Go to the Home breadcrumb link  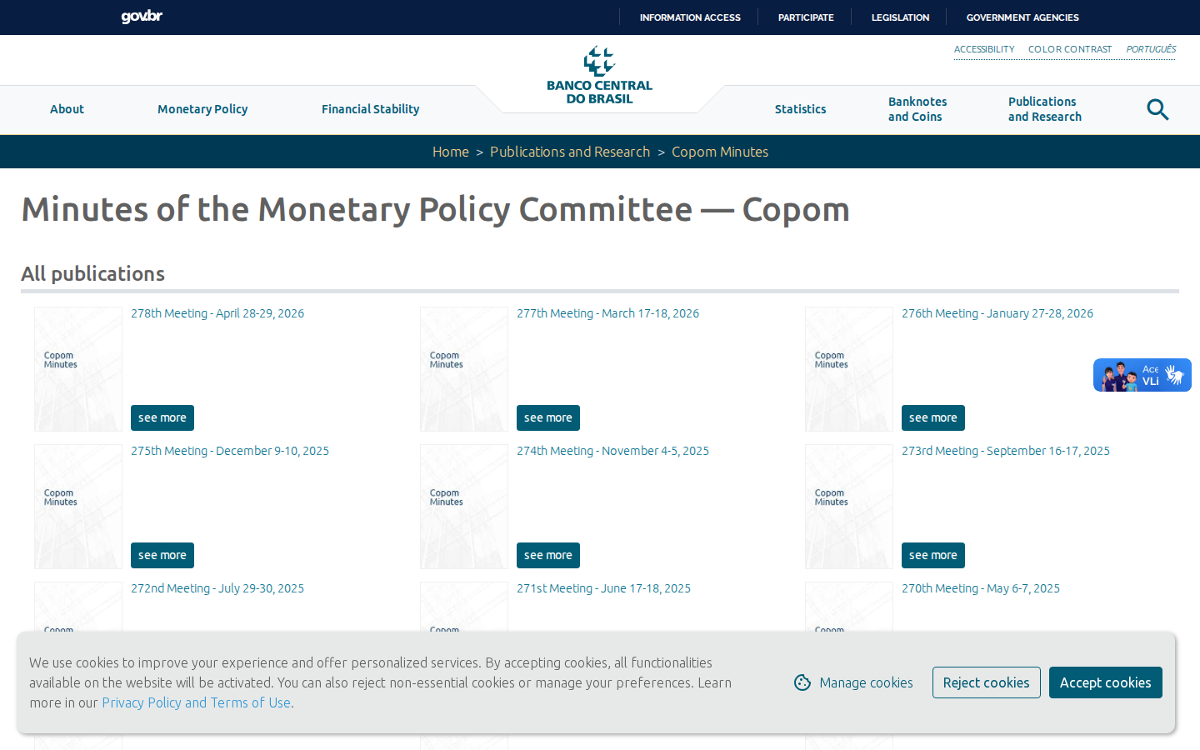pyautogui.click(x=451, y=152)
